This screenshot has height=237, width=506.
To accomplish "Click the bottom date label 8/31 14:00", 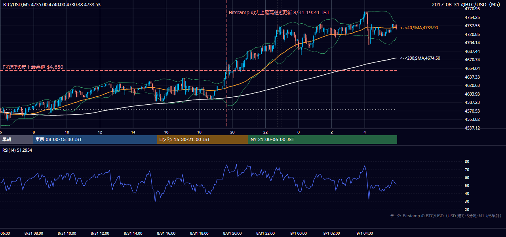I will 133,233.
